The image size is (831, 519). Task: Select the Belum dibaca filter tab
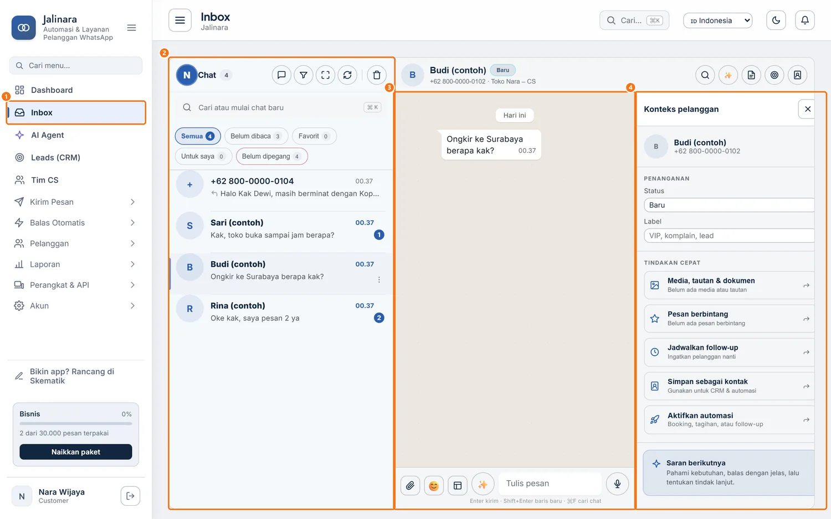[x=256, y=136]
